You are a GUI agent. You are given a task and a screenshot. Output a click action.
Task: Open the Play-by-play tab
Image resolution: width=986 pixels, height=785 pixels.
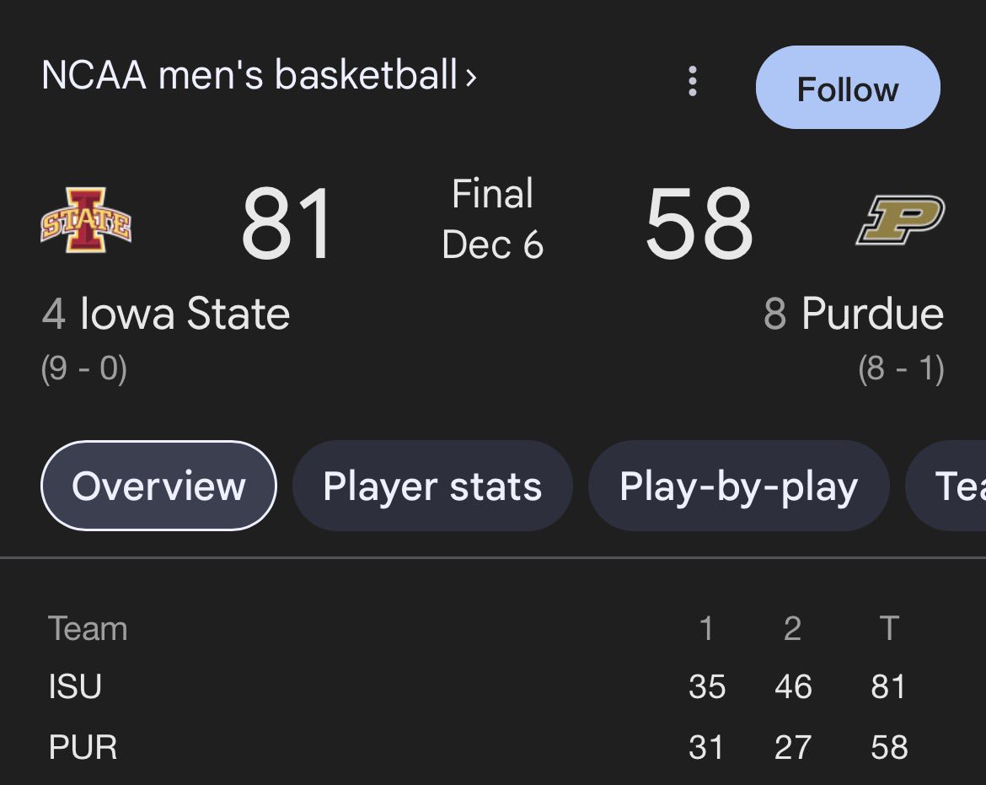739,486
